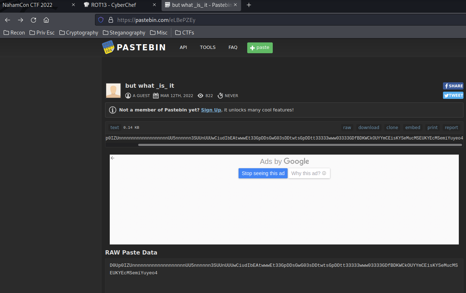Download the paste
466x293 pixels.
(x=368, y=128)
